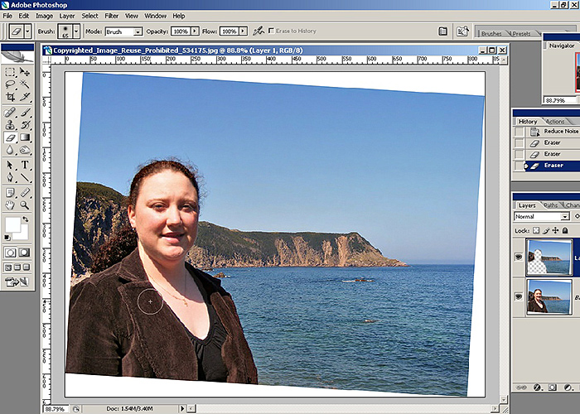The width and height of the screenshot is (580, 414).
Task: Select the History Brush tool
Action: 25,125
